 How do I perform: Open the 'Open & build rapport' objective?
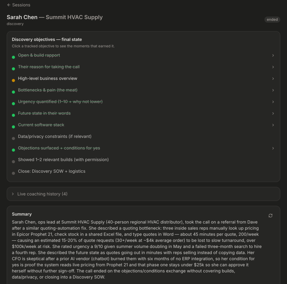(143, 55)
